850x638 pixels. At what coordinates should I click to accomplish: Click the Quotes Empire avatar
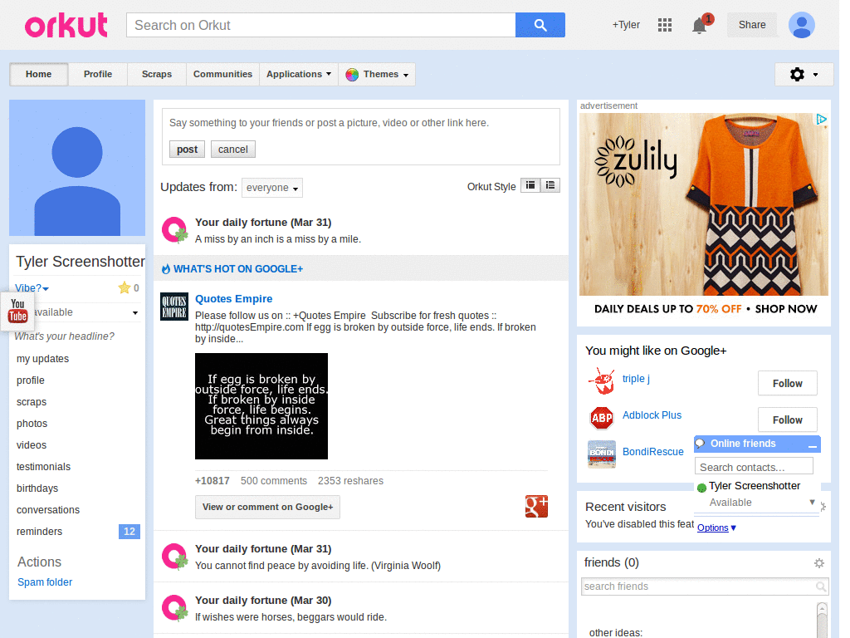[174, 307]
